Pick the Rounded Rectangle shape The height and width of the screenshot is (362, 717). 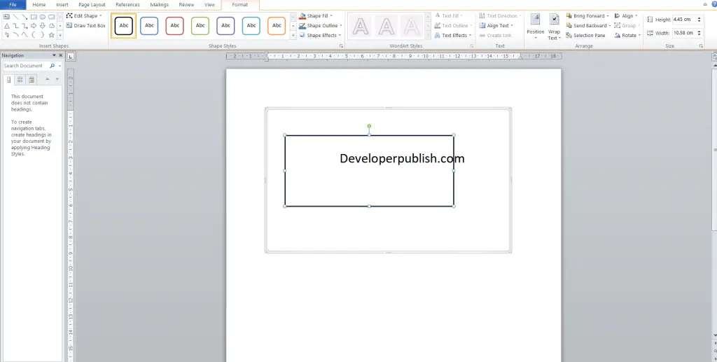pyautogui.click(x=51, y=17)
